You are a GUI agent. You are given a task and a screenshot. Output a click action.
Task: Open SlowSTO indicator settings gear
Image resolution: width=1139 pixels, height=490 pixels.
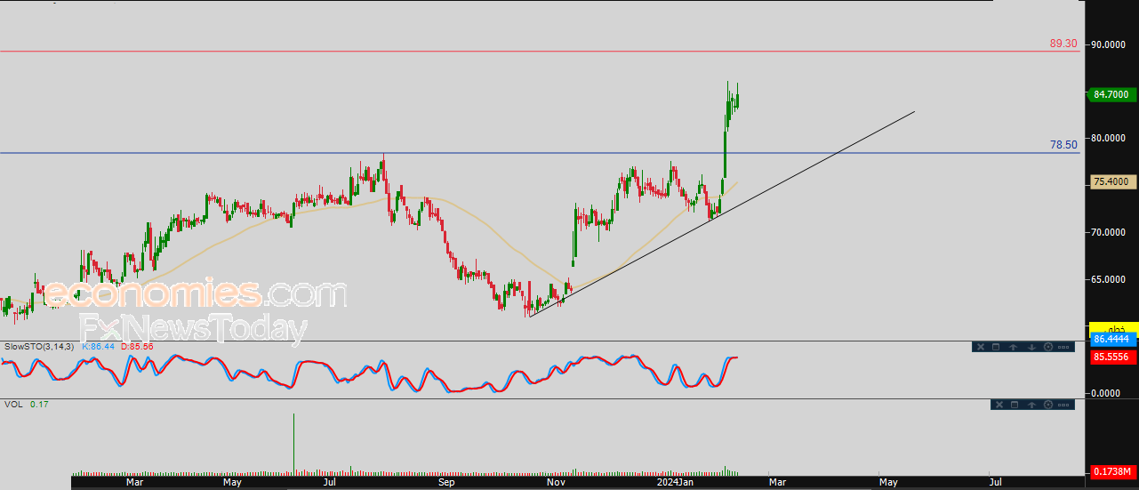[1048, 347]
